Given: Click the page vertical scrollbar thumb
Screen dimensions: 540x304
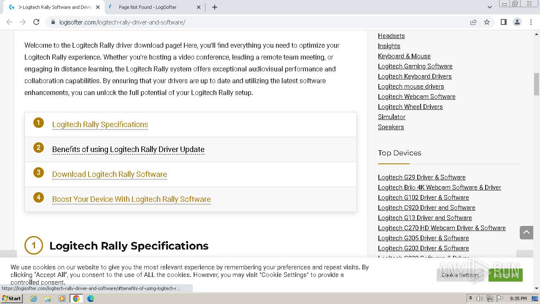Looking at the screenshot, I should (x=537, y=84).
